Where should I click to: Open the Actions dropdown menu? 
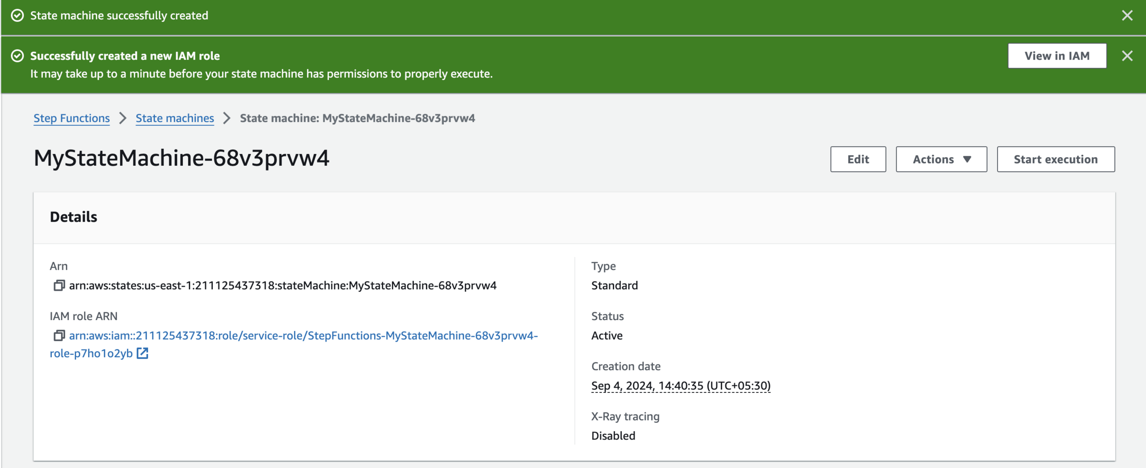tap(942, 159)
